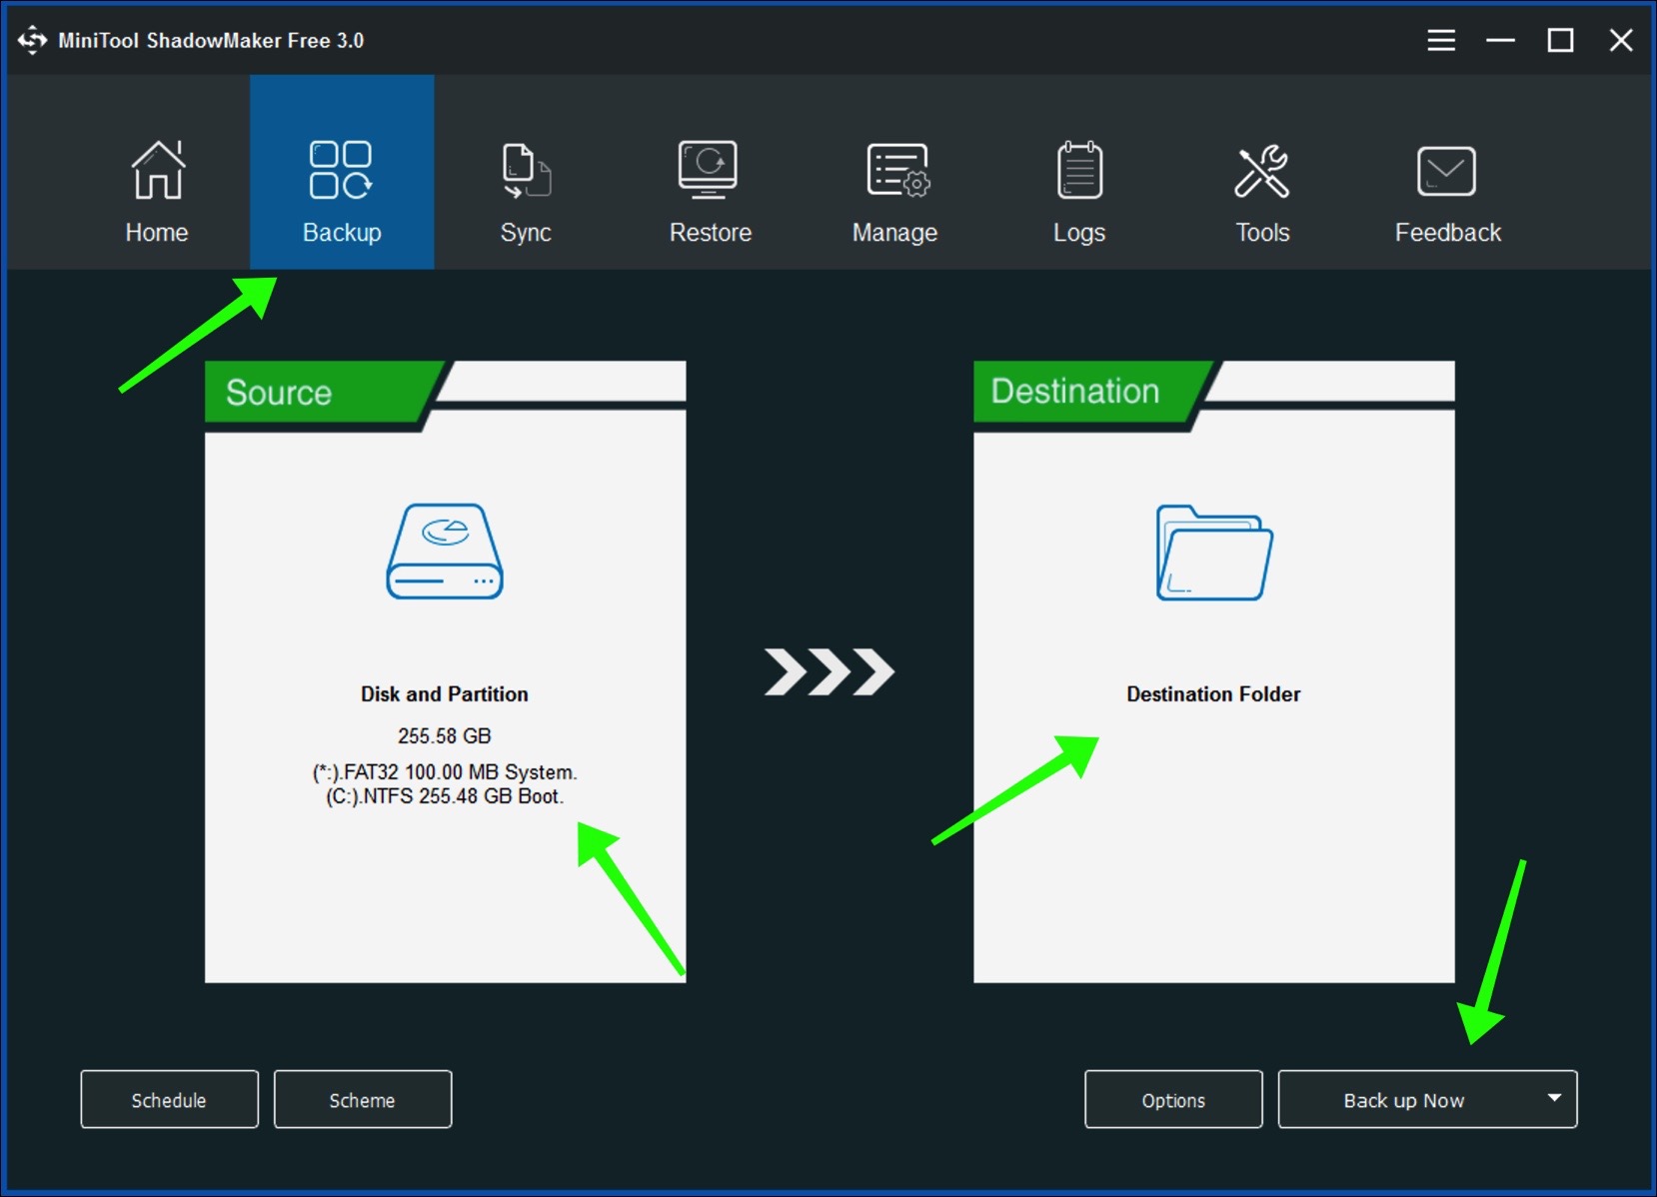
Task: Switch to the Restore tab label
Action: pos(711,233)
